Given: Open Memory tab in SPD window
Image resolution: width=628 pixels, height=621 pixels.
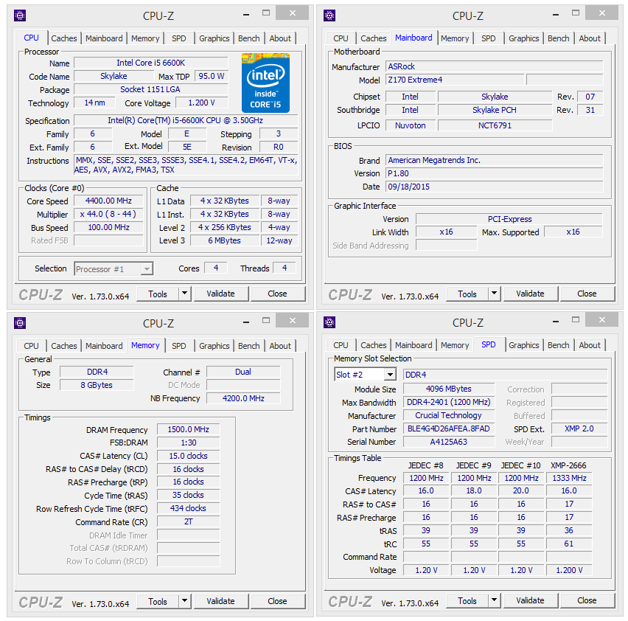Looking at the screenshot, I should pos(455,345).
